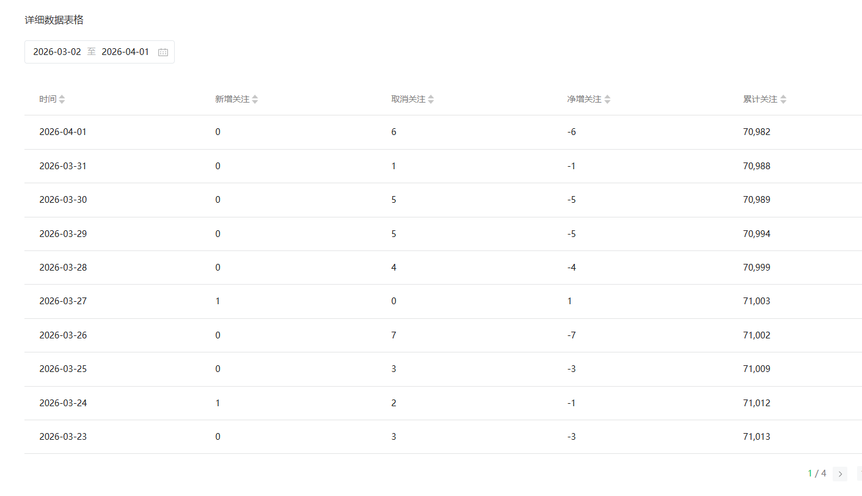Viewport: 862px width, 496px height.
Task: Click the 详细数据表格 heading
Action: tap(54, 20)
